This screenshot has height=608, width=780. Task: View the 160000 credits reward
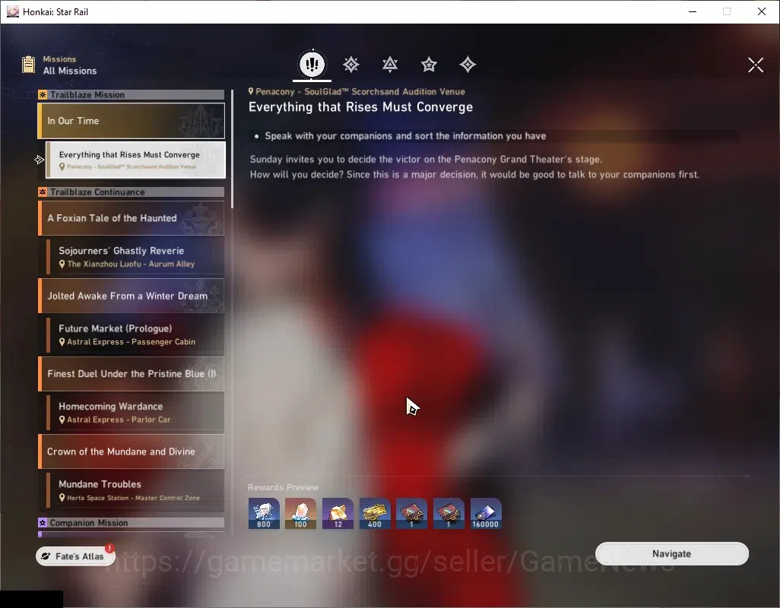(x=486, y=513)
